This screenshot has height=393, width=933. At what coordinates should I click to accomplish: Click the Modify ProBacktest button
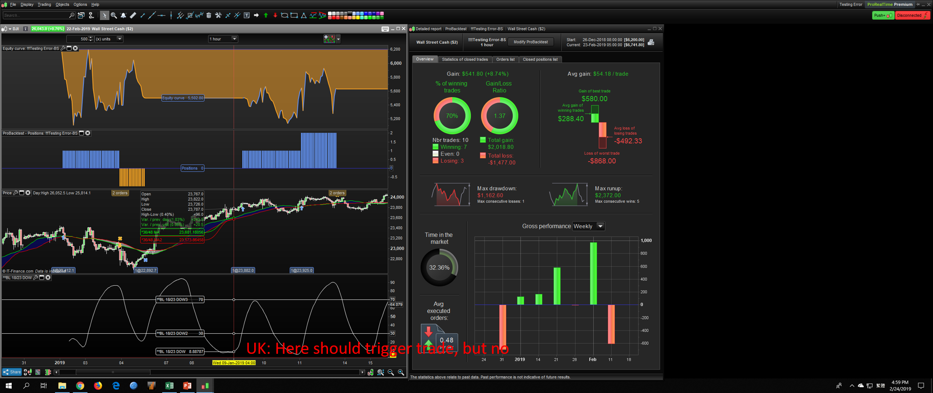point(531,42)
